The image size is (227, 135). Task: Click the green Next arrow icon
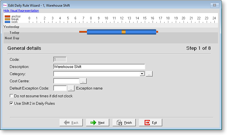93,123
